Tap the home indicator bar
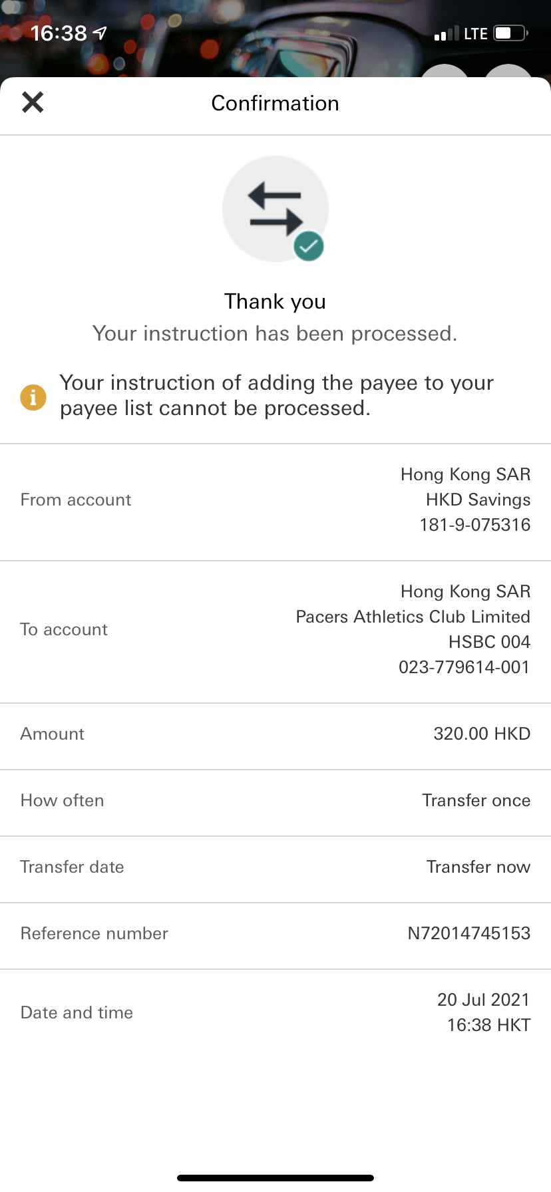551x1192 pixels. tap(275, 1178)
